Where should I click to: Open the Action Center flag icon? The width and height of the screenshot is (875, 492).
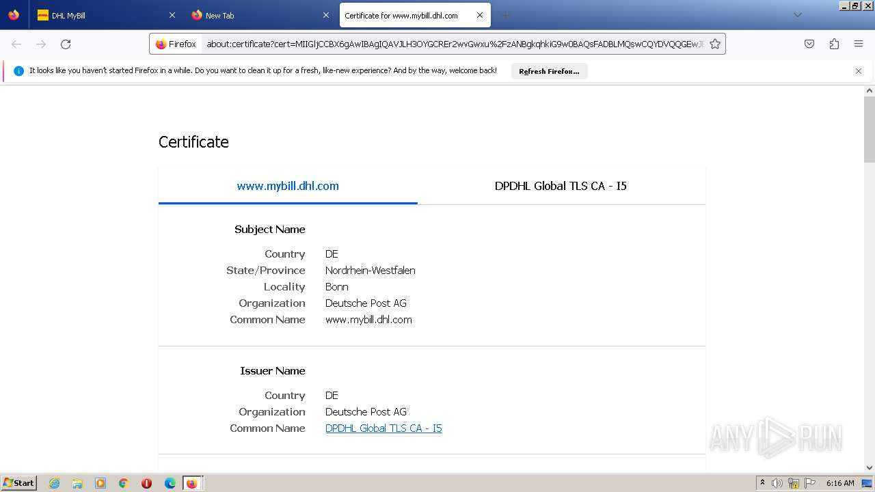click(x=810, y=483)
